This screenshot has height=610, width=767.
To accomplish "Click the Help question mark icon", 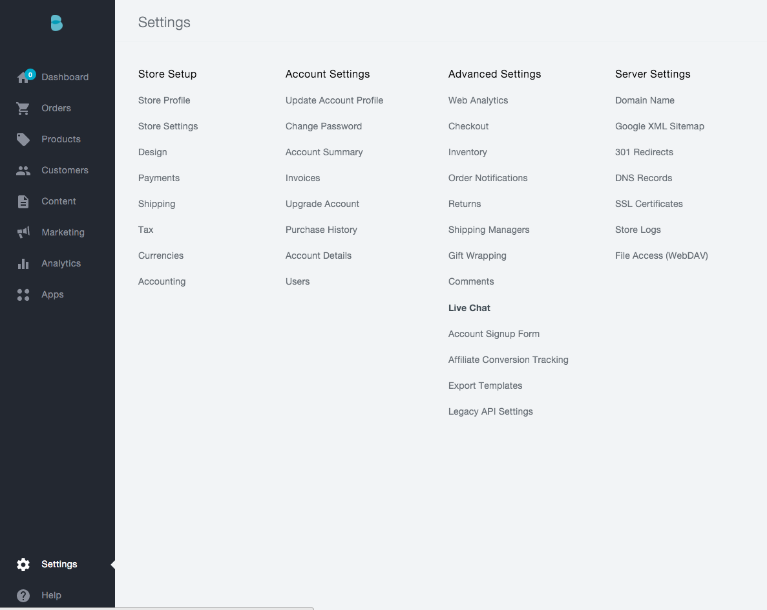I will point(23,596).
